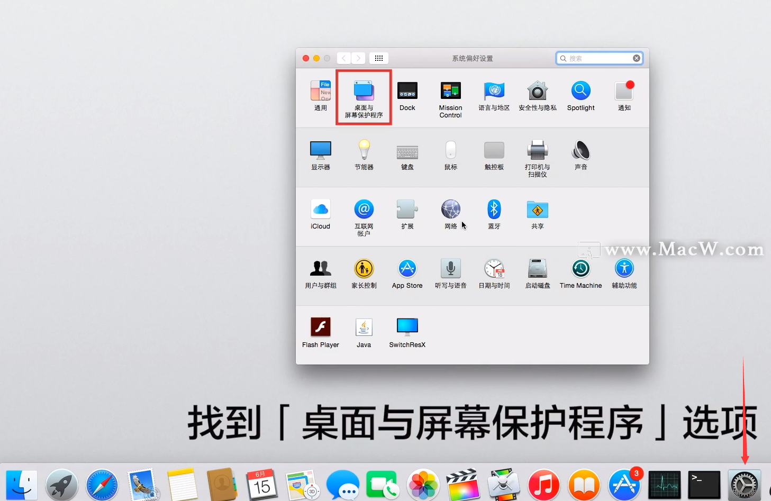Open Messages app in the Dock
The image size is (771, 501).
pyautogui.click(x=343, y=485)
